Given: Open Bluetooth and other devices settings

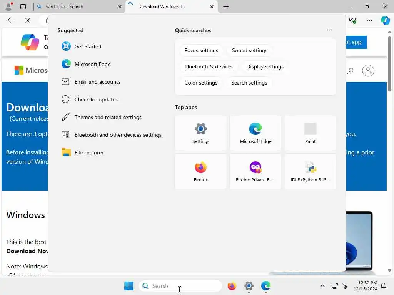Looking at the screenshot, I should tap(111, 135).
